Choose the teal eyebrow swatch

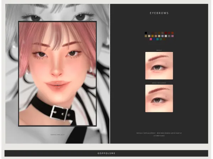pos(157,39)
